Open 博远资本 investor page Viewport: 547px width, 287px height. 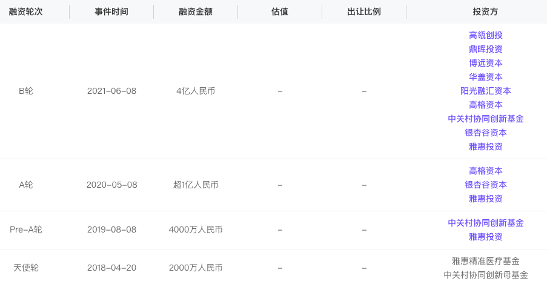485,63
